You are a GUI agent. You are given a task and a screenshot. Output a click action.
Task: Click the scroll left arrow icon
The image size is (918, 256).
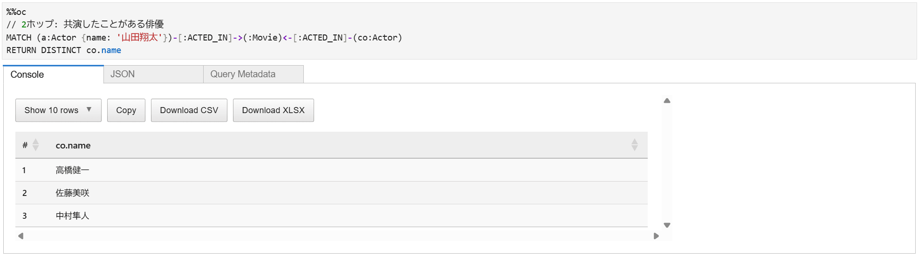pyautogui.click(x=21, y=236)
